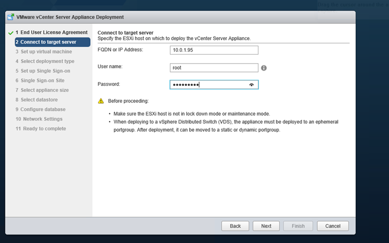Select step 5 Set up Single Sign-on
The width and height of the screenshot is (389, 243).
pos(43,71)
